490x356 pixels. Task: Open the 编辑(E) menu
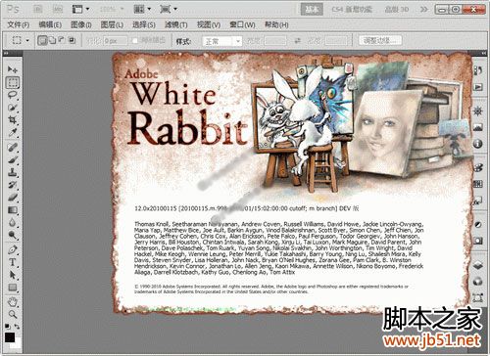click(x=50, y=24)
